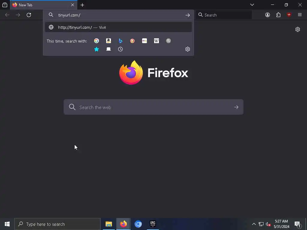Personalize the new tab with the gear icon
The height and width of the screenshot is (230, 307).
[x=298, y=29]
